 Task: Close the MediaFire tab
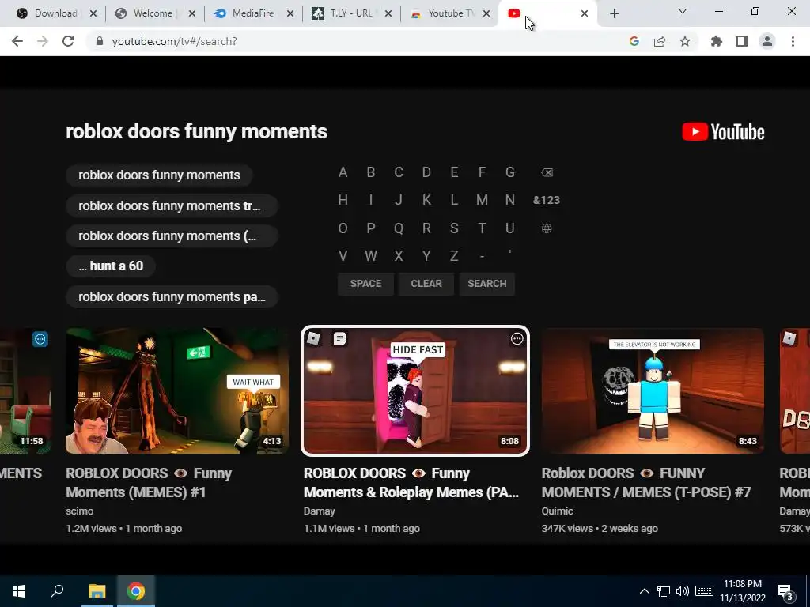click(290, 14)
